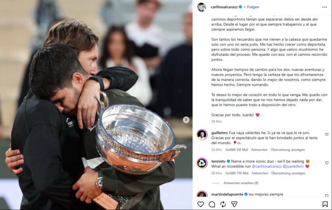Like guilletmc's comment
This screenshot has width=332, height=210.
[327, 134]
